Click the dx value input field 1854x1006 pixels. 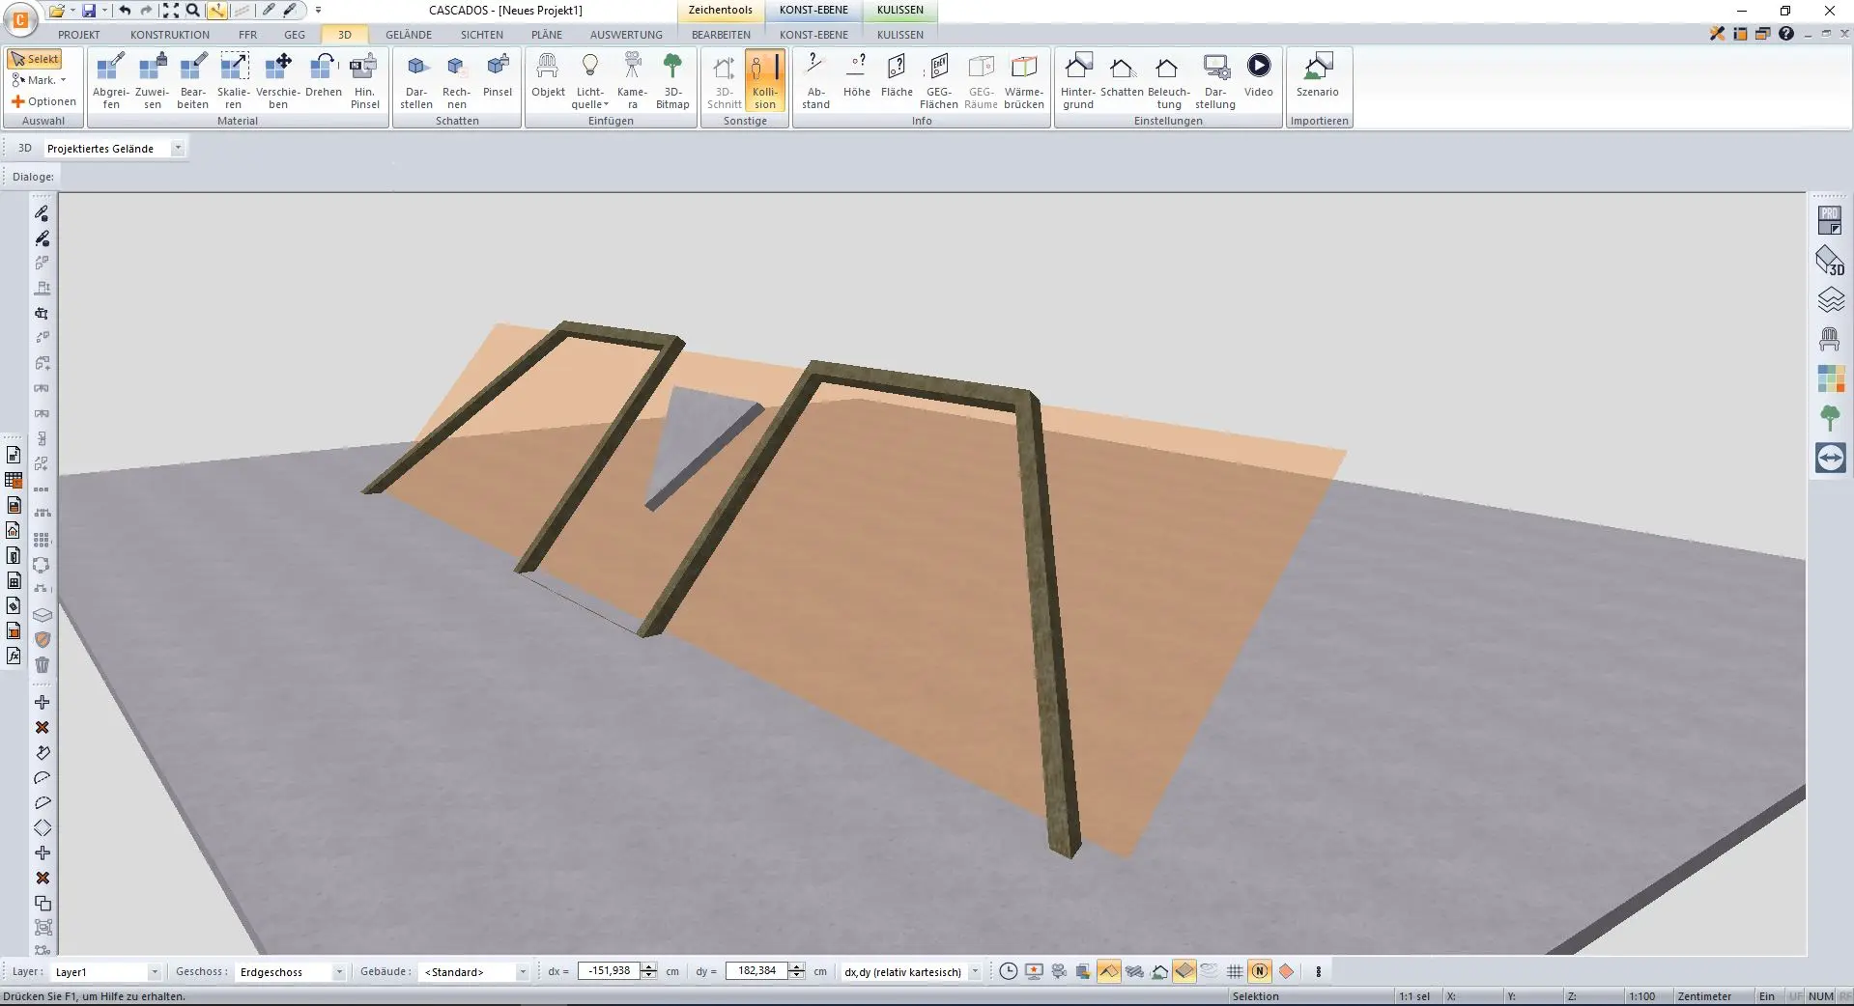[x=610, y=971]
